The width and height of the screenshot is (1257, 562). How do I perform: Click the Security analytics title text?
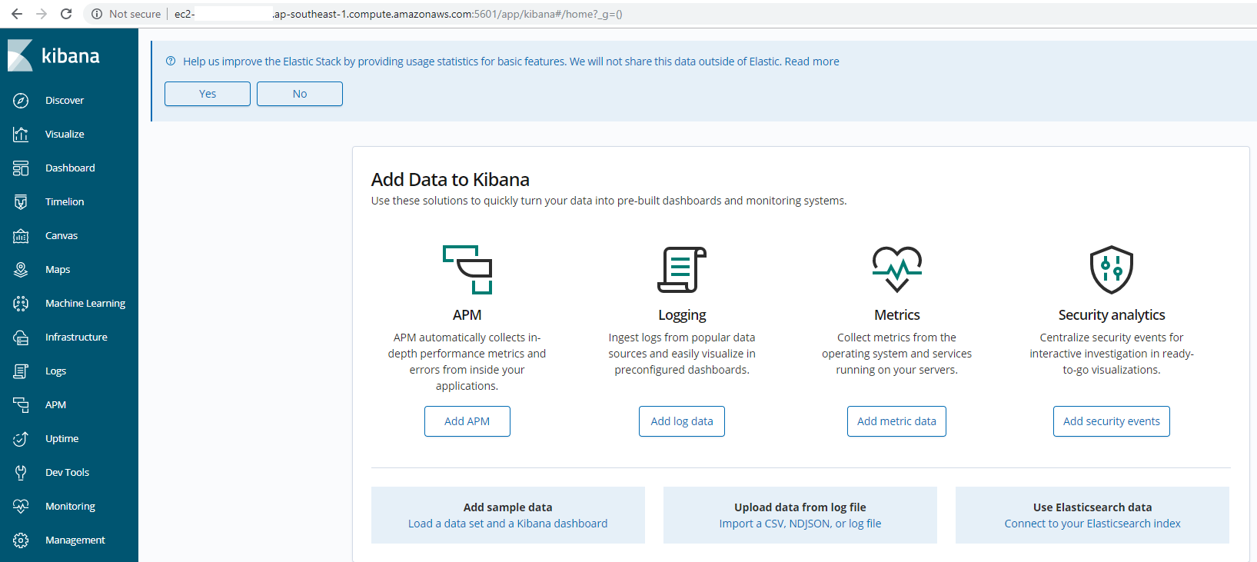coord(1112,315)
